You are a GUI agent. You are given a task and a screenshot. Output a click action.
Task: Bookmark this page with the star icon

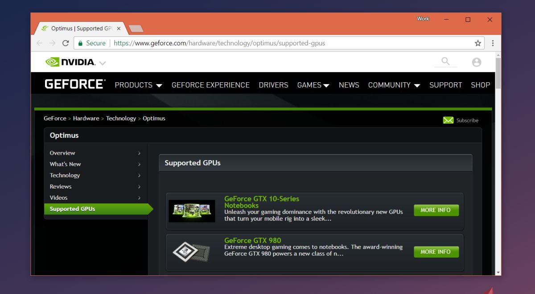tap(478, 43)
